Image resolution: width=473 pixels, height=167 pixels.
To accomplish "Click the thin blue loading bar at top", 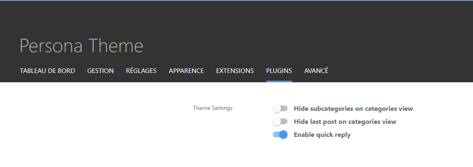I will point(236,0).
